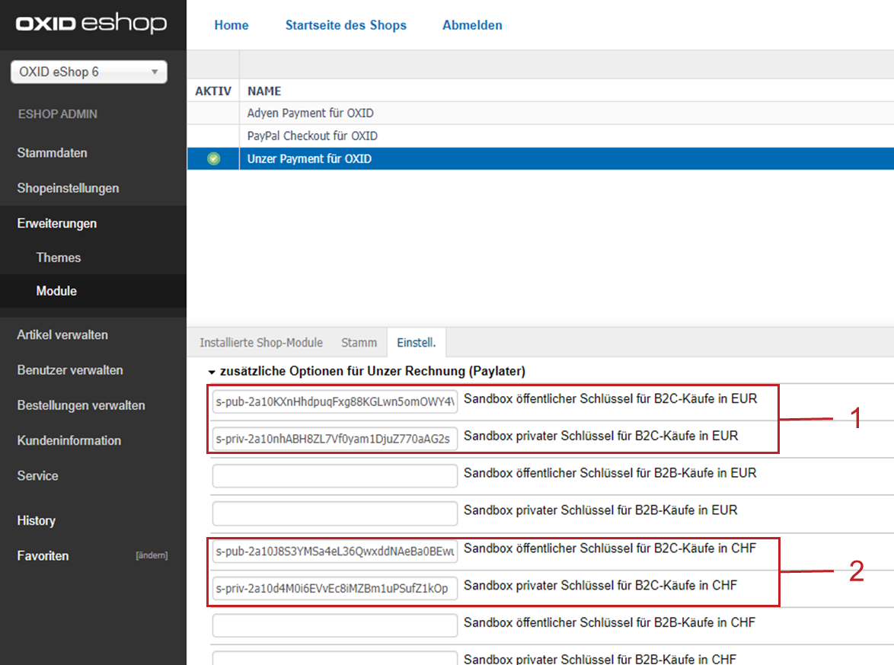Screen dimensions: 894x665
Task: Open the OXID eShop 6 shop selector dropdown
Action: (x=89, y=72)
